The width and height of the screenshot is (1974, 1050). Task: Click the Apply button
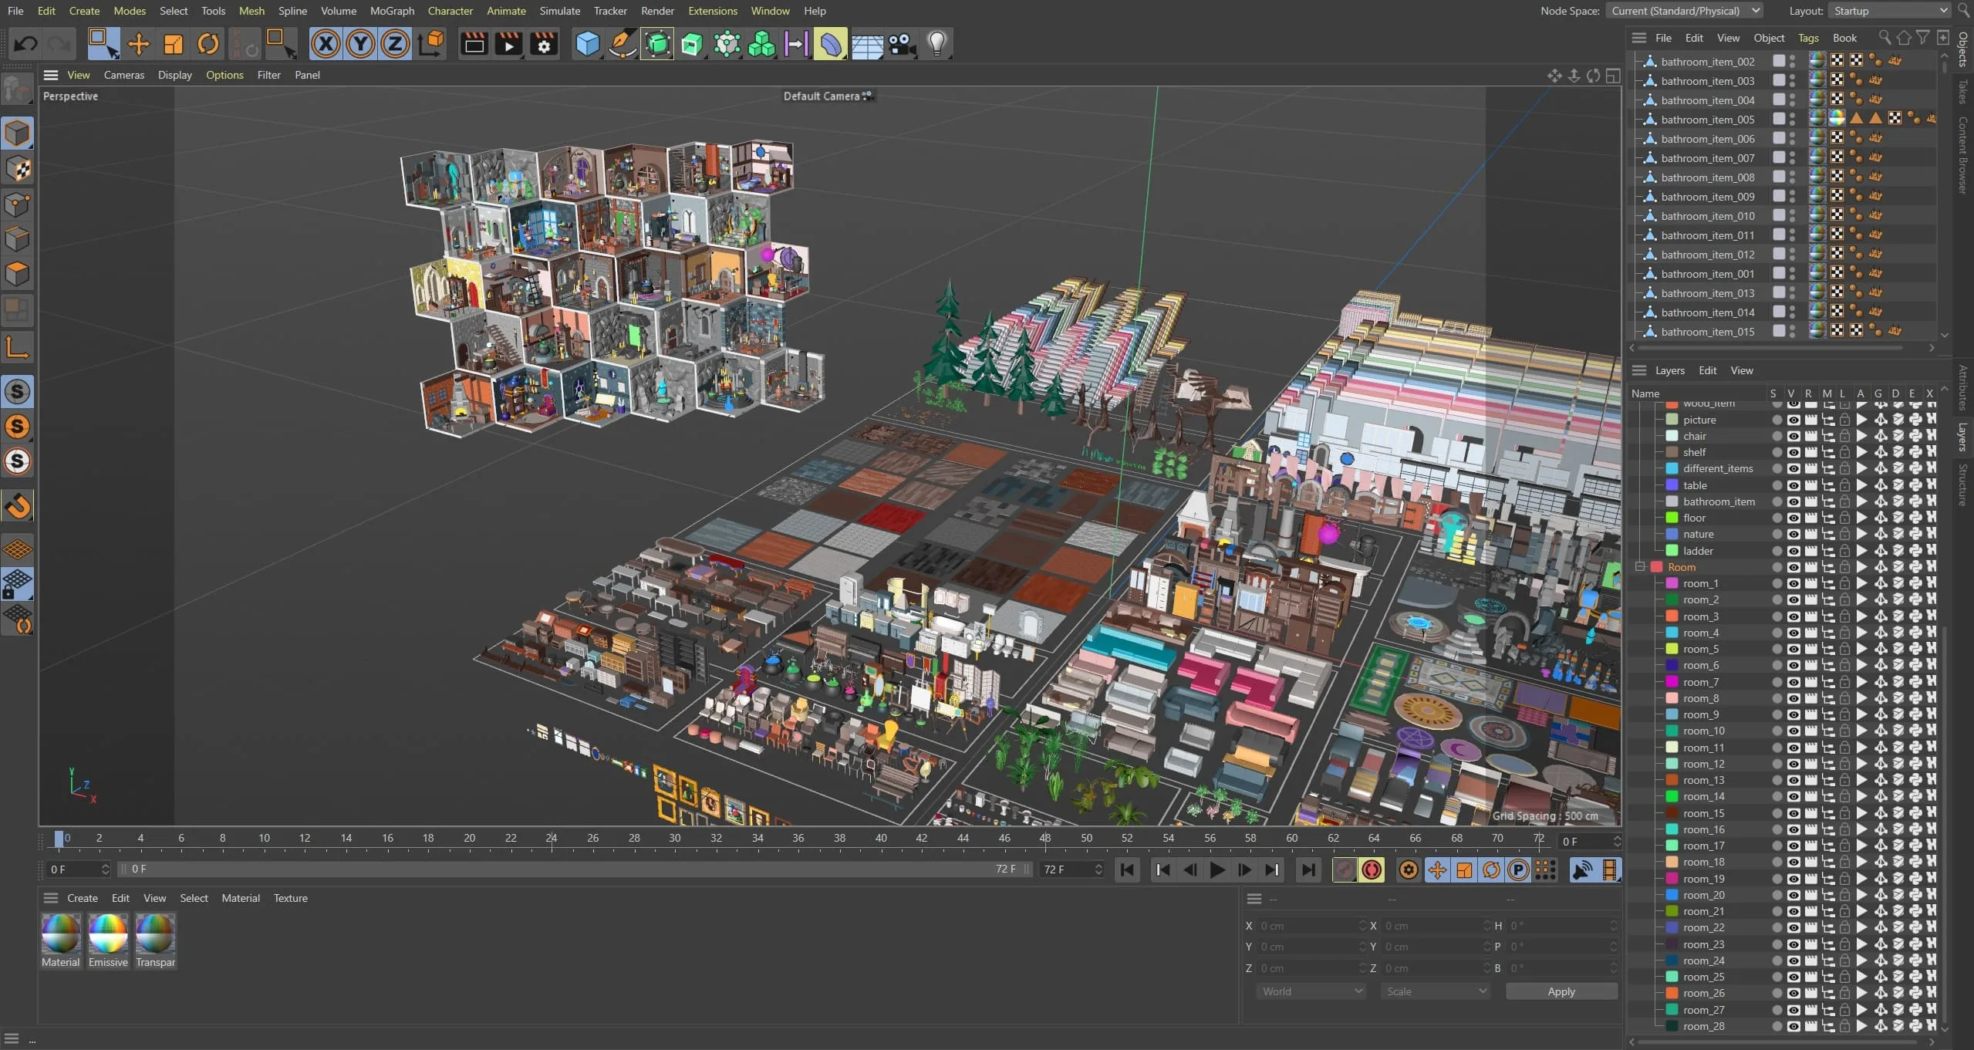coord(1561,991)
